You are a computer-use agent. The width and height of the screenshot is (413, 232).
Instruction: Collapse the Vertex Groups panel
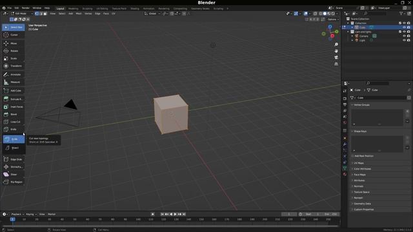(x=361, y=105)
